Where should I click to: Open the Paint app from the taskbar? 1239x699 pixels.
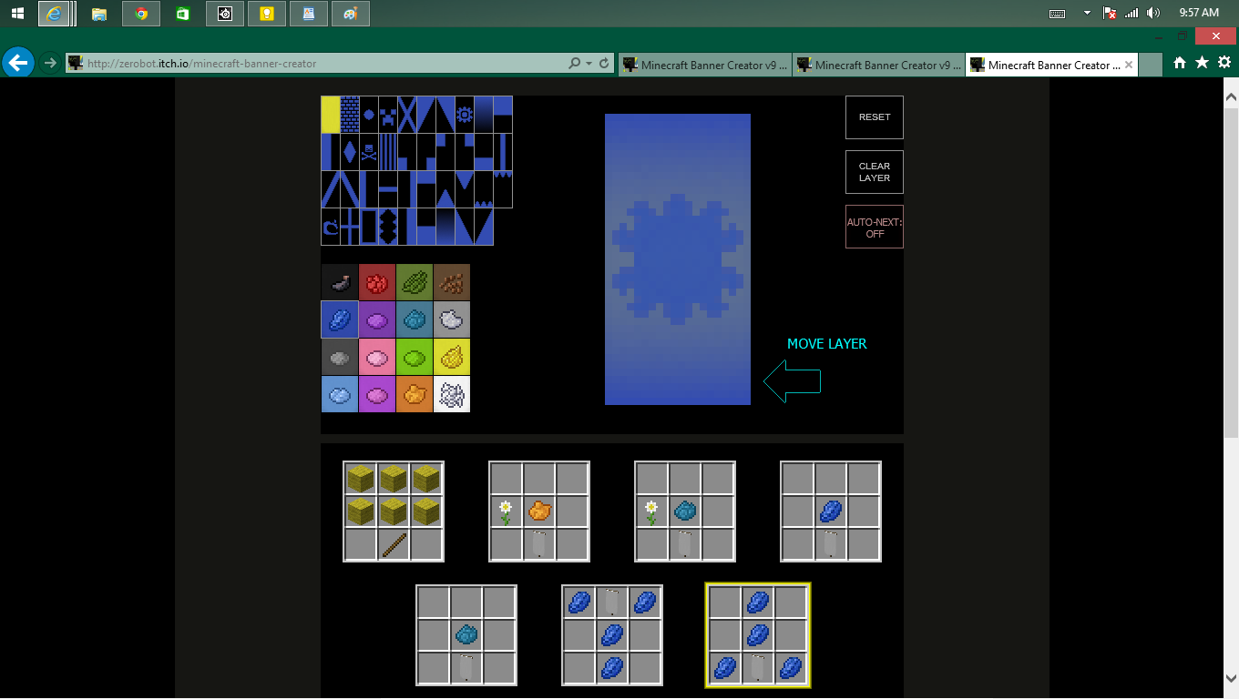[351, 14]
